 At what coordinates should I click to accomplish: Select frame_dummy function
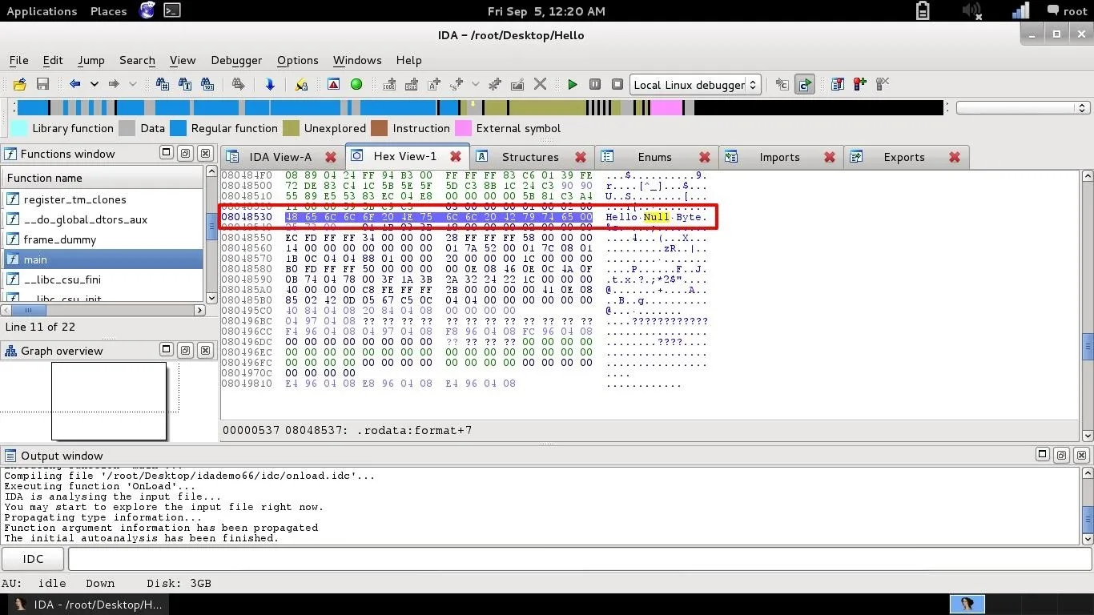tap(103, 239)
